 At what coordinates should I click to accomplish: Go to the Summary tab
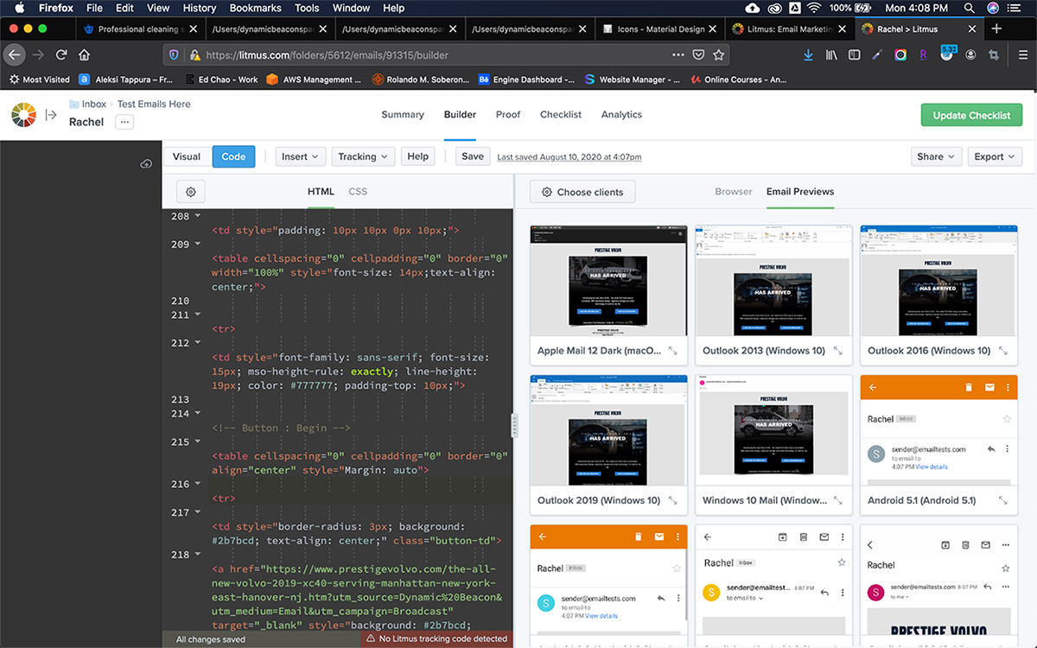[403, 115]
